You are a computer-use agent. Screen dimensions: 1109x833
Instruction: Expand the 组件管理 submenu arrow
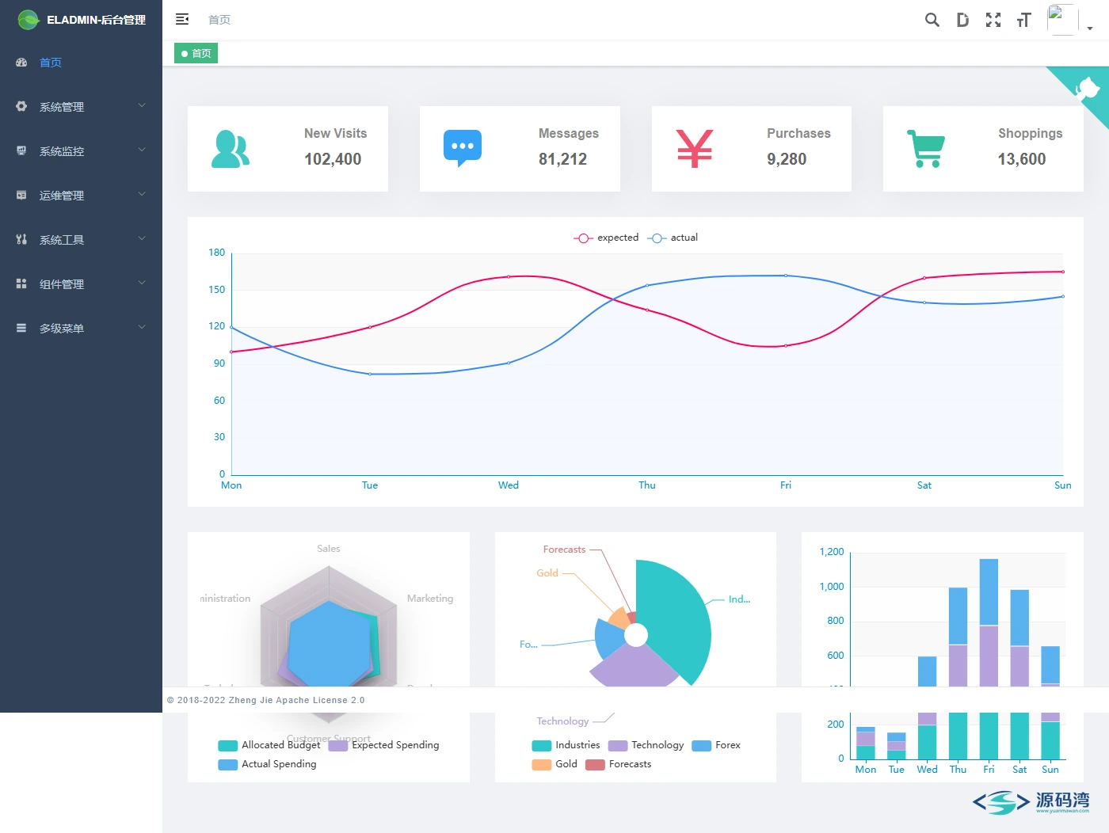pos(142,283)
